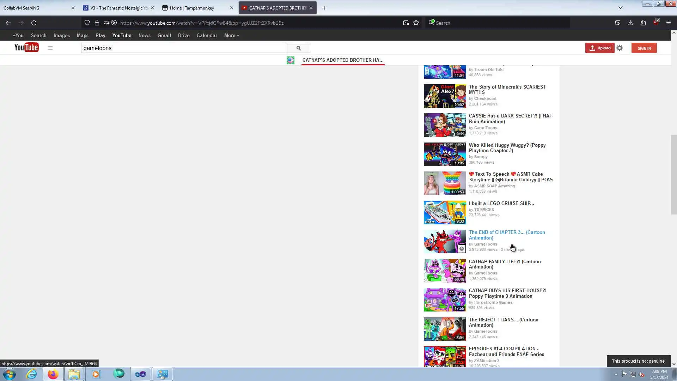Open YouTube settings gear icon

coord(620,48)
